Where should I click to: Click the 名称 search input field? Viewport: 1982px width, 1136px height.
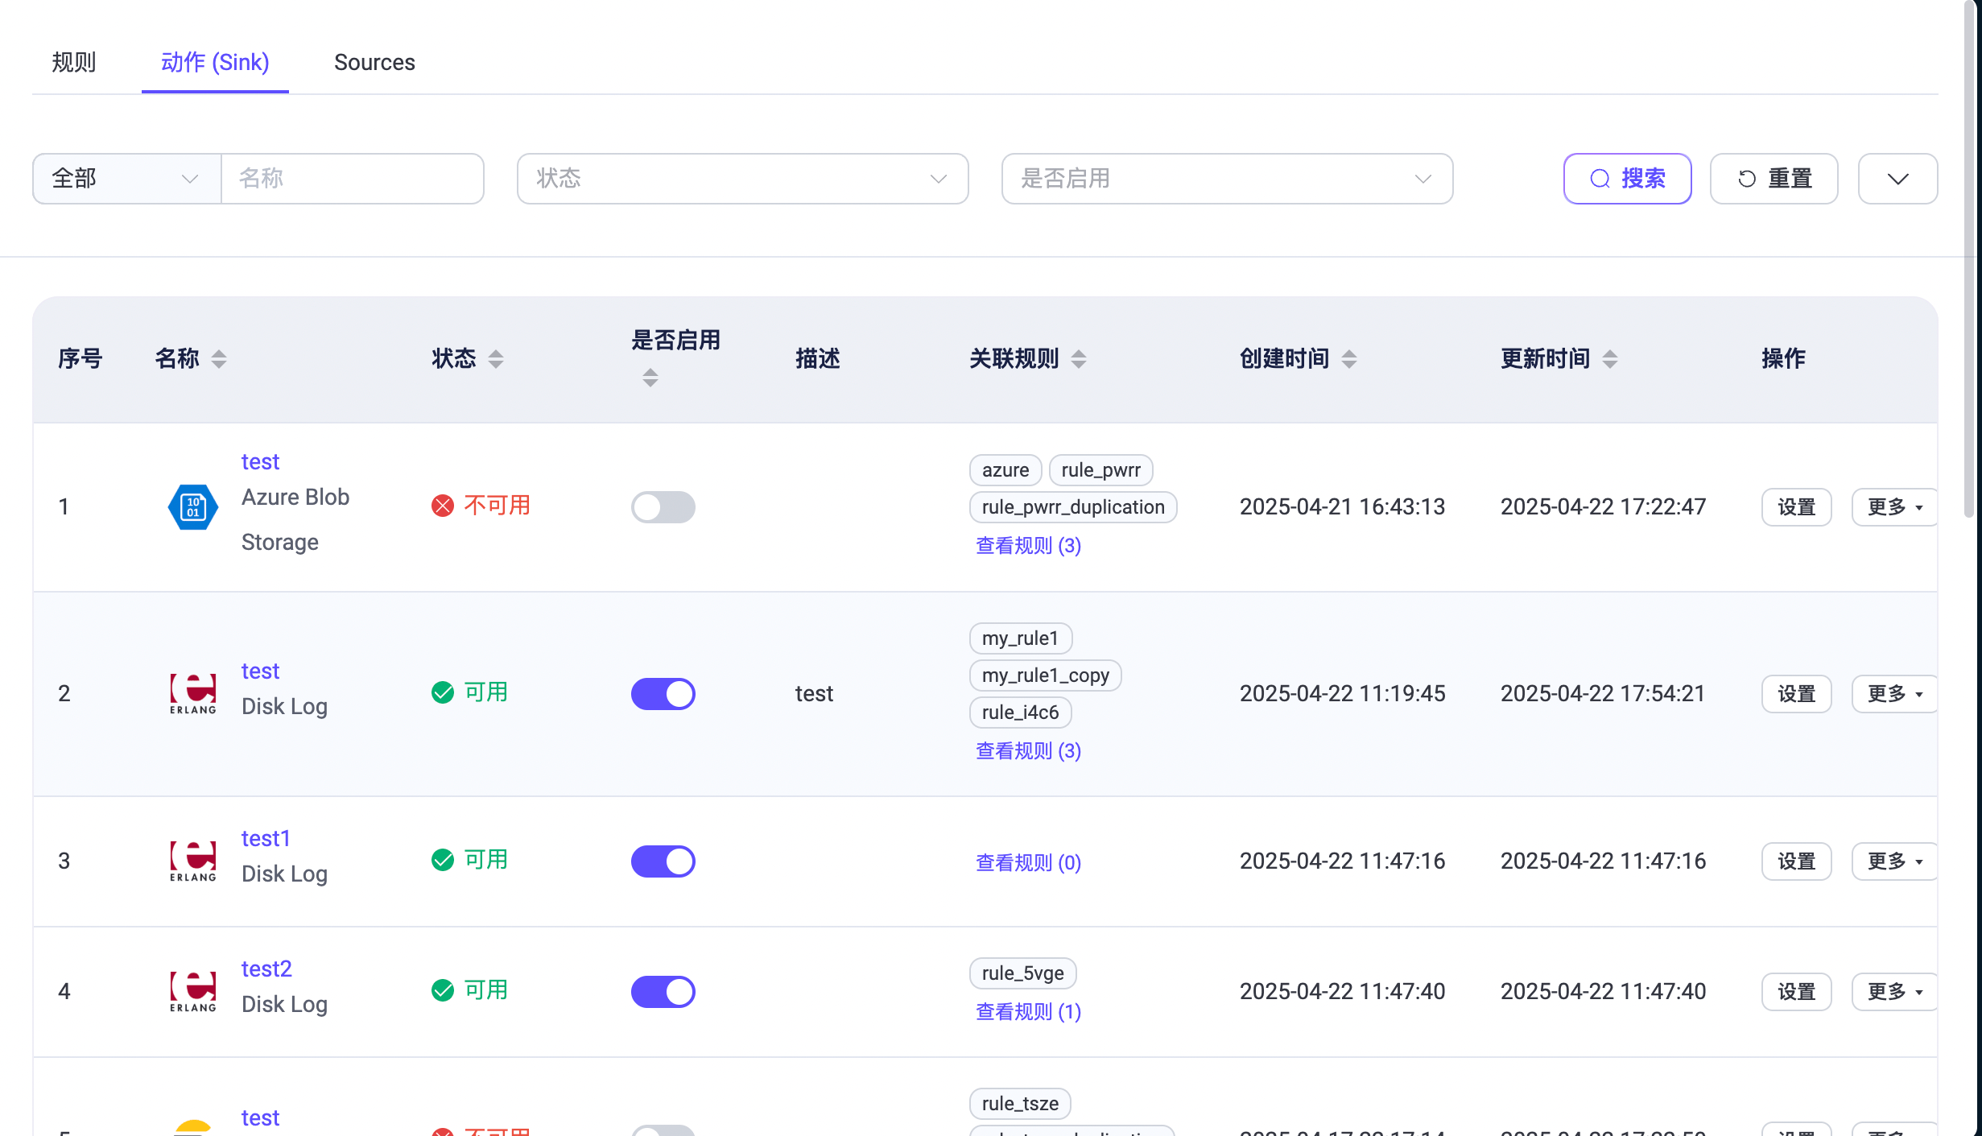click(353, 179)
